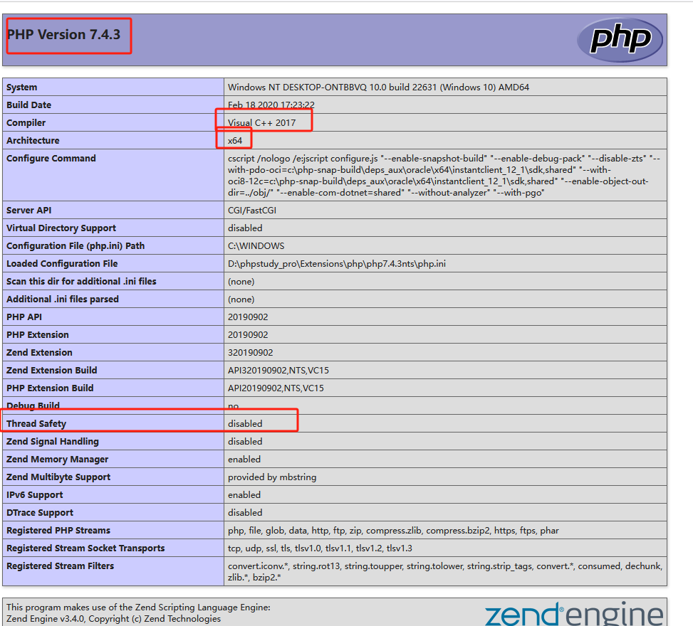Click the PHP logo in the header
The image size is (693, 626).
(x=620, y=39)
